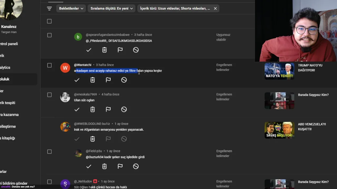Viewport: 337px width, 189px height.
Task: Open @WWEBLOODLINE-bu1iz channel link
Action: (x=92, y=124)
